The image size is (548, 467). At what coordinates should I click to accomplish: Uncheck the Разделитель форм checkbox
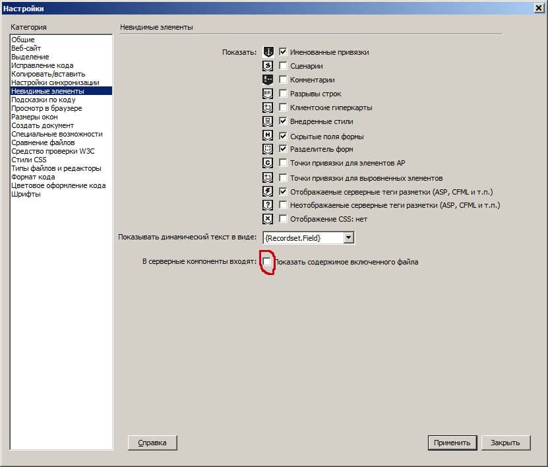pyautogui.click(x=283, y=149)
